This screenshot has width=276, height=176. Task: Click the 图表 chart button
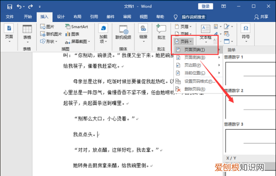coord(72,34)
